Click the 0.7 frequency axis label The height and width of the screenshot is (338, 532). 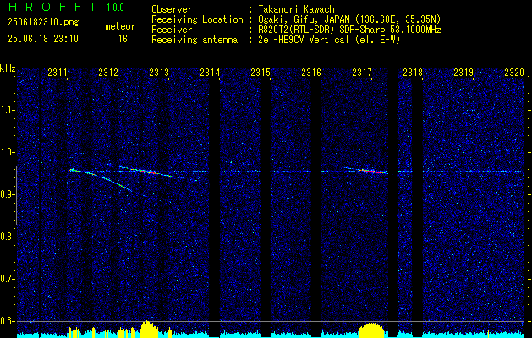click(8, 279)
